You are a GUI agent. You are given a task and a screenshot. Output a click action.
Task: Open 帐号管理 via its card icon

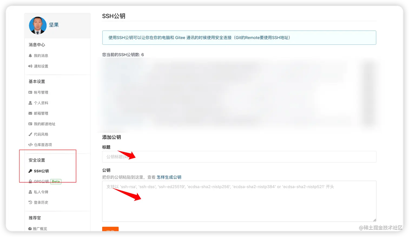tap(30, 92)
